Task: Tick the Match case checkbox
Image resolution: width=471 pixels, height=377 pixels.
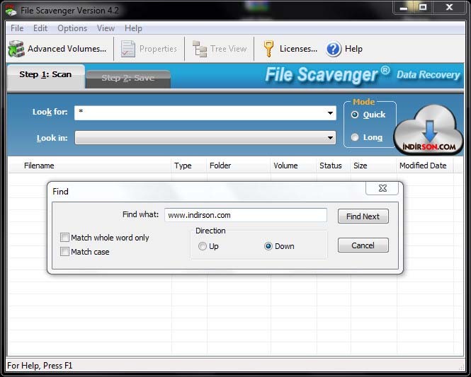Action: (x=64, y=251)
